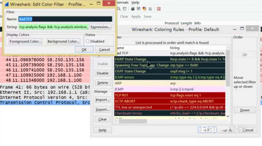Open the Help menu
The width and height of the screenshot is (262, 146).
135,2
